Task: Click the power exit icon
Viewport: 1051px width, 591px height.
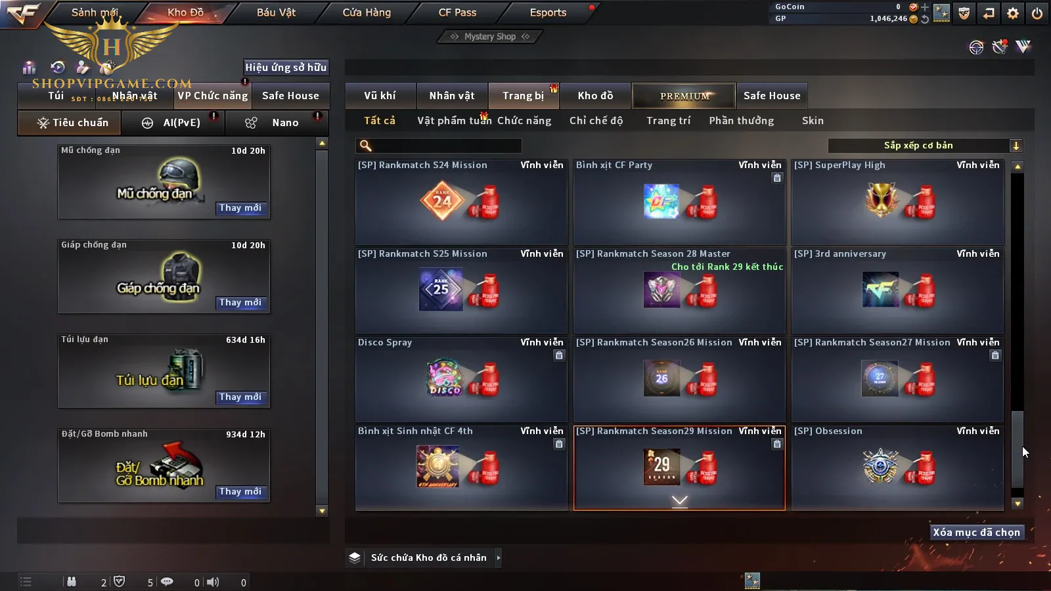Action: (x=1037, y=12)
